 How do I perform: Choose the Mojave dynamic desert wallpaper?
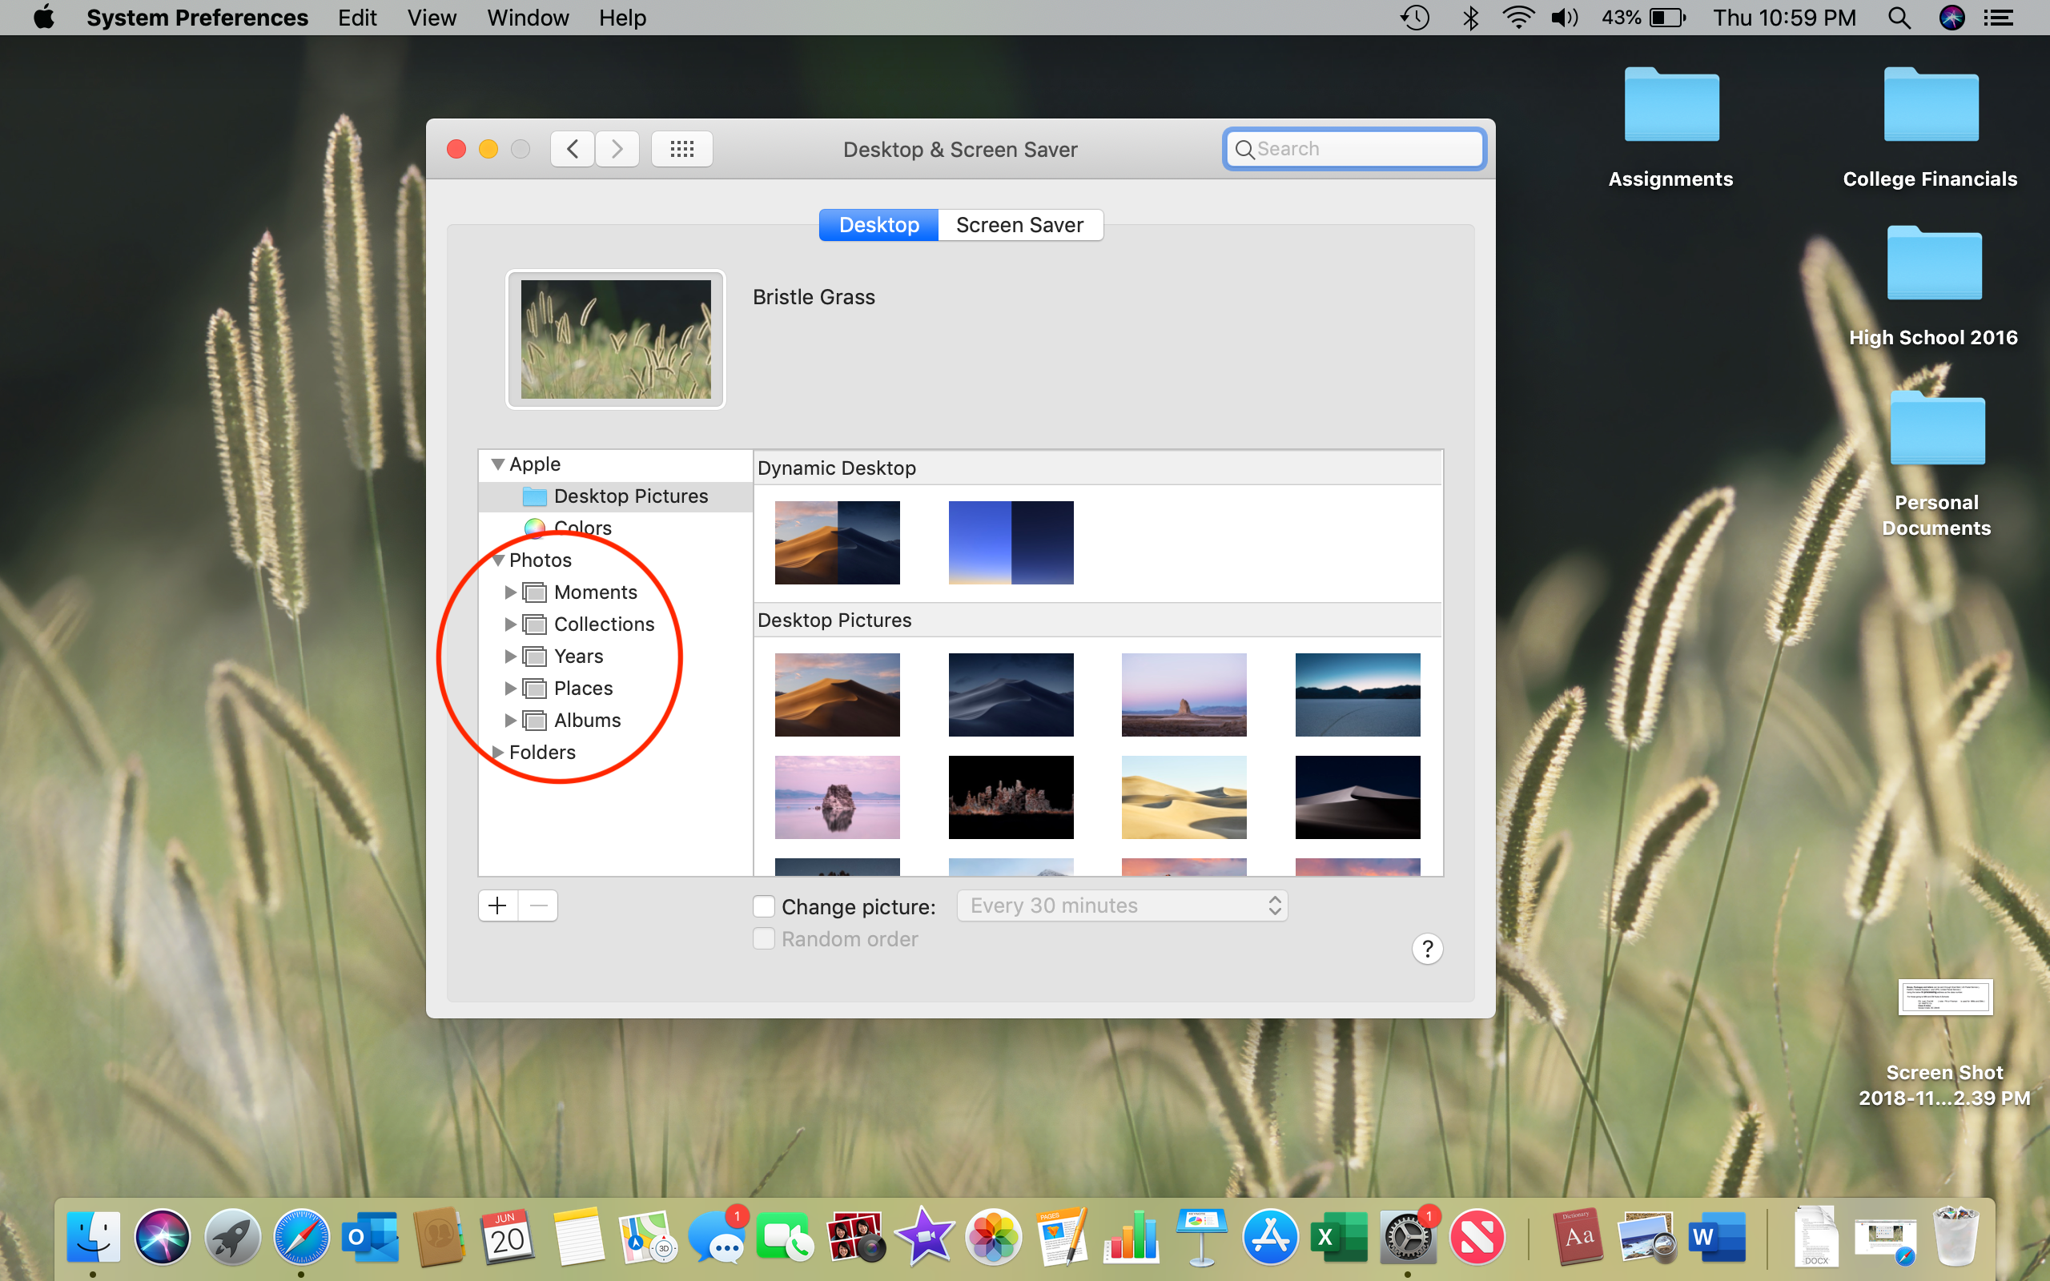[x=837, y=543]
